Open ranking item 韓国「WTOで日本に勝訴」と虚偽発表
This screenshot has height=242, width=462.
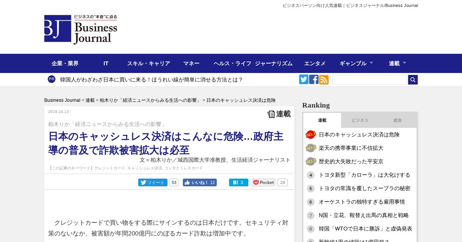365,229
